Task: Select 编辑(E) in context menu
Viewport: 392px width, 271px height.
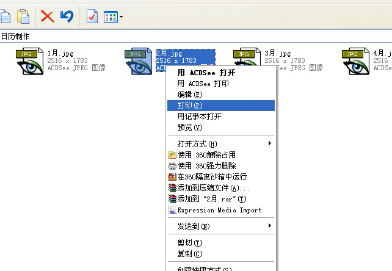Action: click(x=221, y=95)
